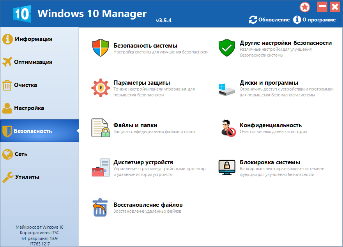Click the Windows 10 Manager title text
The height and width of the screenshot is (247, 343).
click(x=92, y=14)
